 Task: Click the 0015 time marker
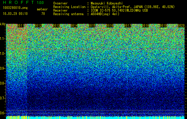(x=92, y=26)
